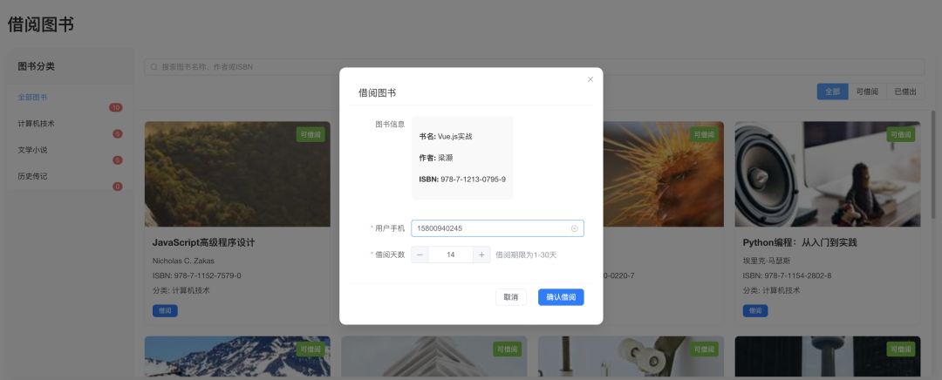
Task: Click the 借阅期限为1-30天 hint text
Action: tap(526, 255)
